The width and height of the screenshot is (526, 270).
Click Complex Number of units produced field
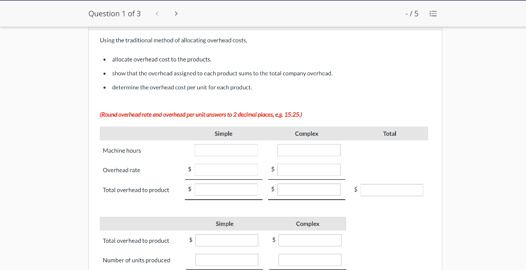tap(310, 260)
